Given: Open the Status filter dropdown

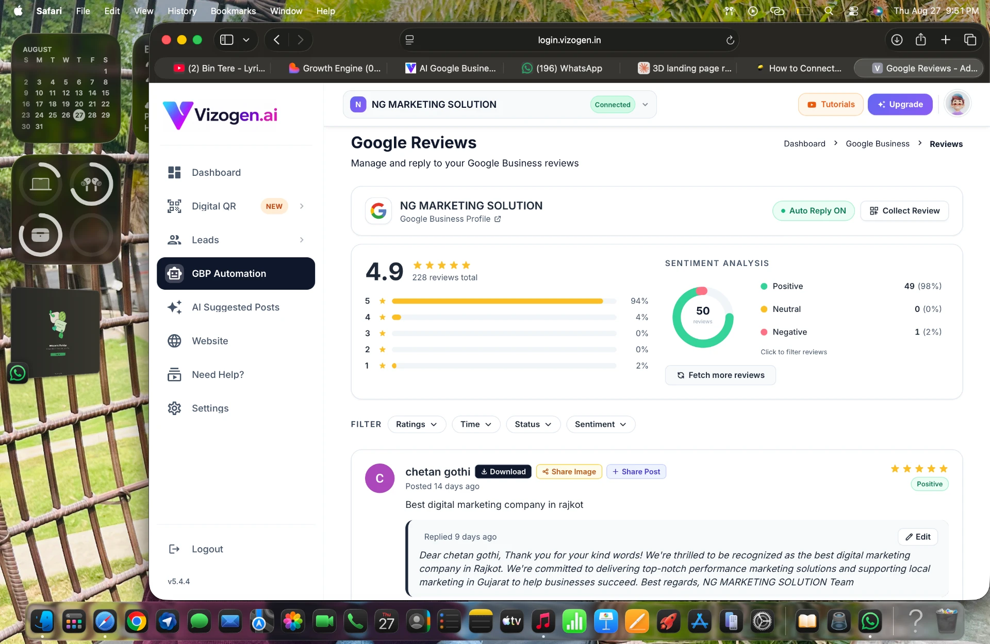Looking at the screenshot, I should [533, 424].
